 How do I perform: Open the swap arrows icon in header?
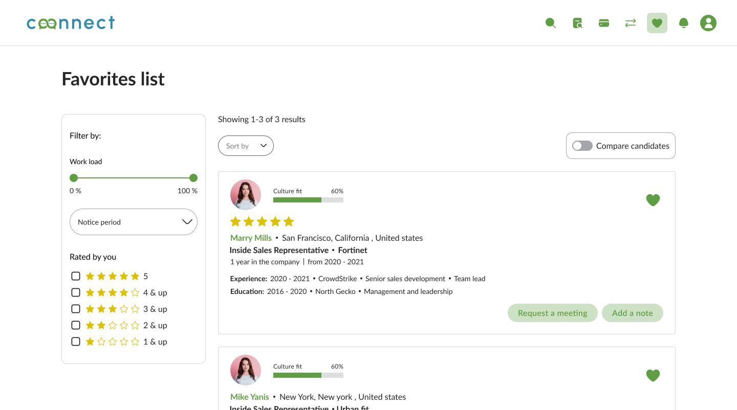click(x=631, y=23)
